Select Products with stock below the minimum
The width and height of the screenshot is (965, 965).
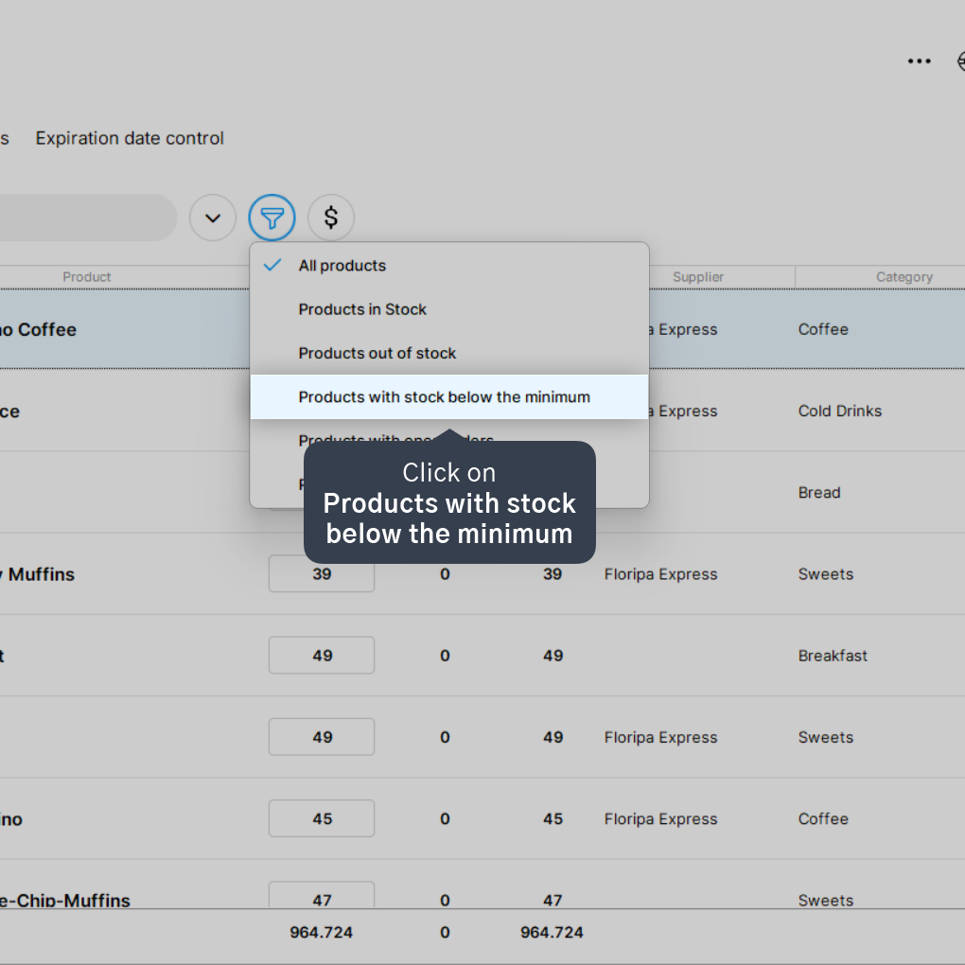click(x=449, y=397)
